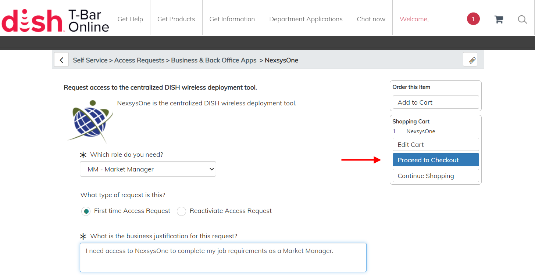Screen dimensions: 535x275
Task: Click NexsysOne item in Shopping Cart
Action: (421, 131)
